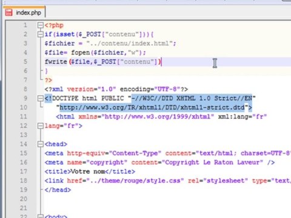Collapse the <?php block fold marker
This screenshot has width=291, height=218.
click(x=41, y=25)
